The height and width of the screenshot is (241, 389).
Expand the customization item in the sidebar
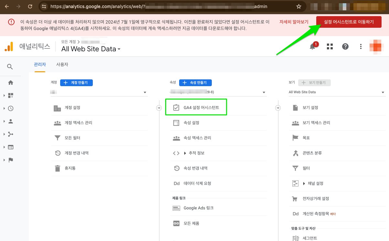pos(4,95)
